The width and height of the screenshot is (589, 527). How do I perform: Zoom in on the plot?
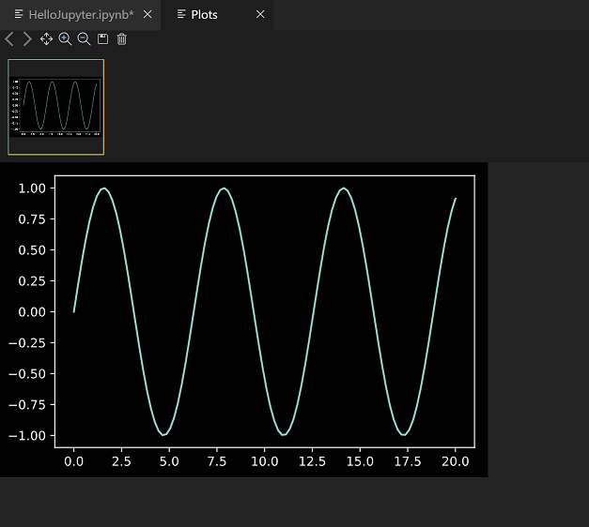(x=65, y=39)
